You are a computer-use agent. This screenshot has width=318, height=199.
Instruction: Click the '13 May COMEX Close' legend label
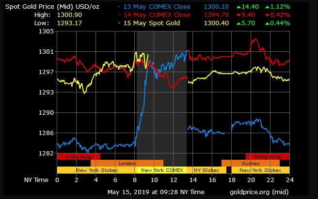point(157,7)
